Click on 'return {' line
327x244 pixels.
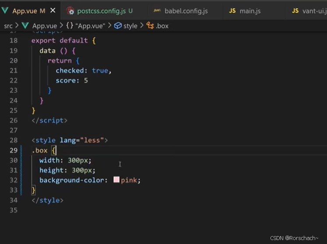[63, 61]
